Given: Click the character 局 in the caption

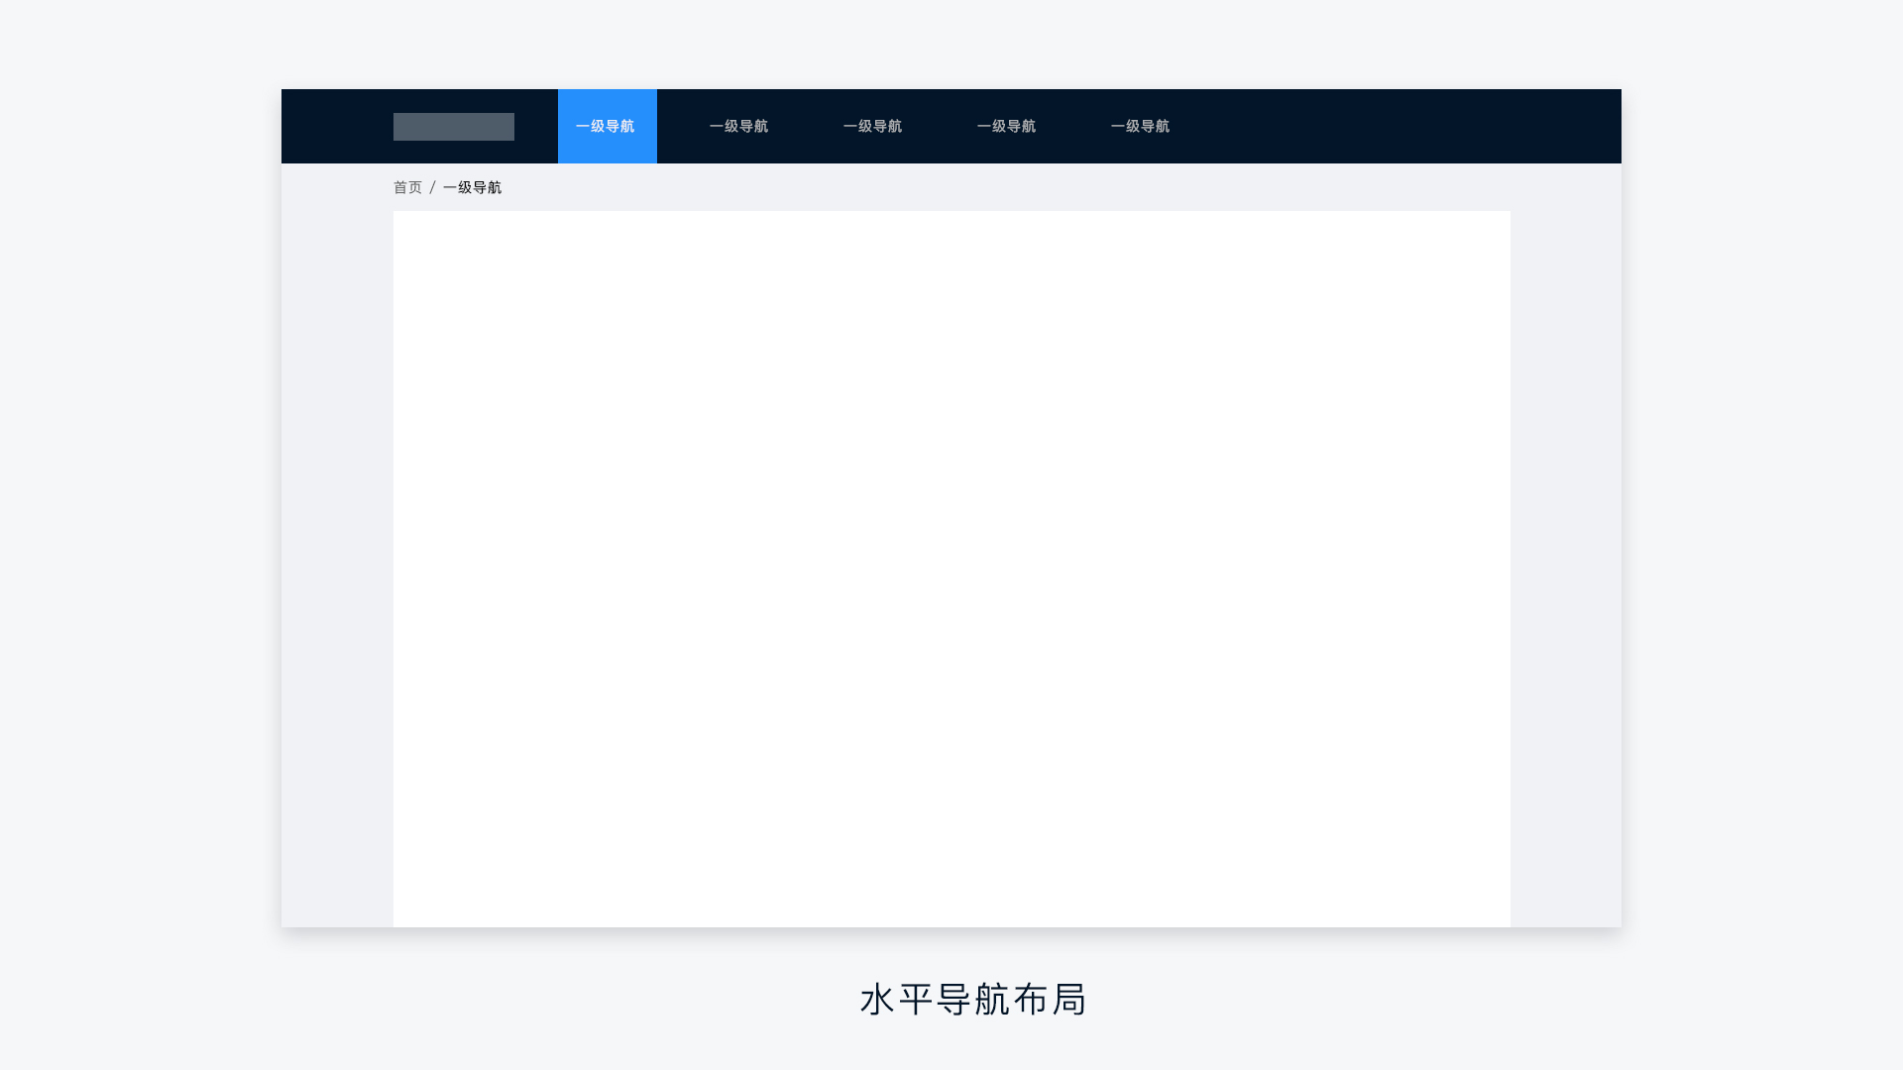Looking at the screenshot, I should point(1069,1000).
